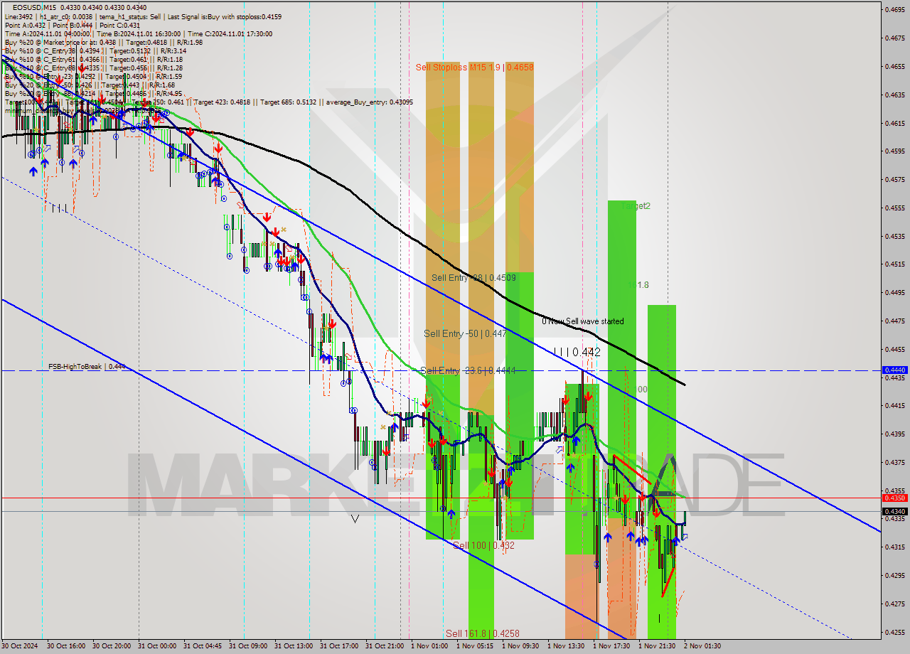Click the 0.4415 price axis label
The image size is (910, 654).
pos(894,405)
